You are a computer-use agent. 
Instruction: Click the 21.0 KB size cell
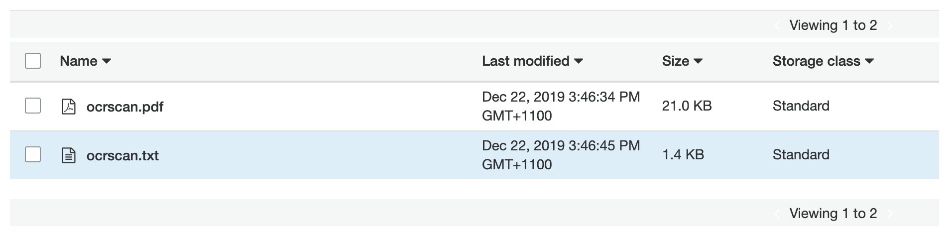(x=687, y=106)
